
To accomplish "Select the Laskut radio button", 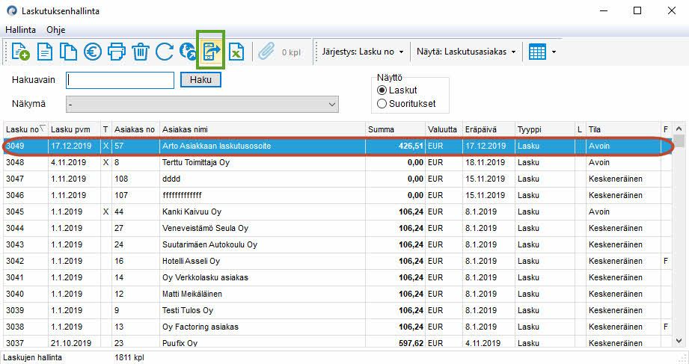I will click(x=382, y=90).
